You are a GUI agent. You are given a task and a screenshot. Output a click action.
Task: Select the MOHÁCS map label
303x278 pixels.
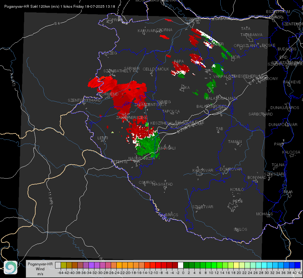(x=264, y=214)
